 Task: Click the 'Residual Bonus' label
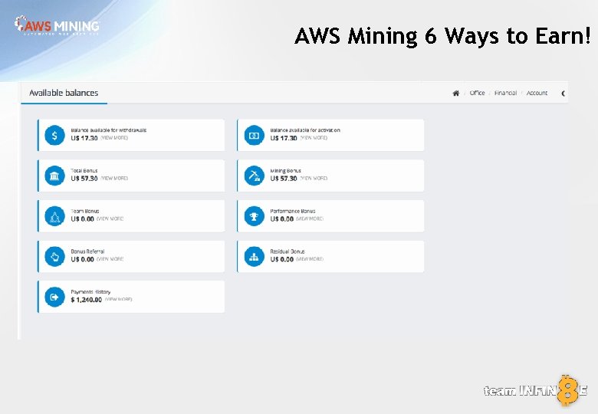click(287, 251)
